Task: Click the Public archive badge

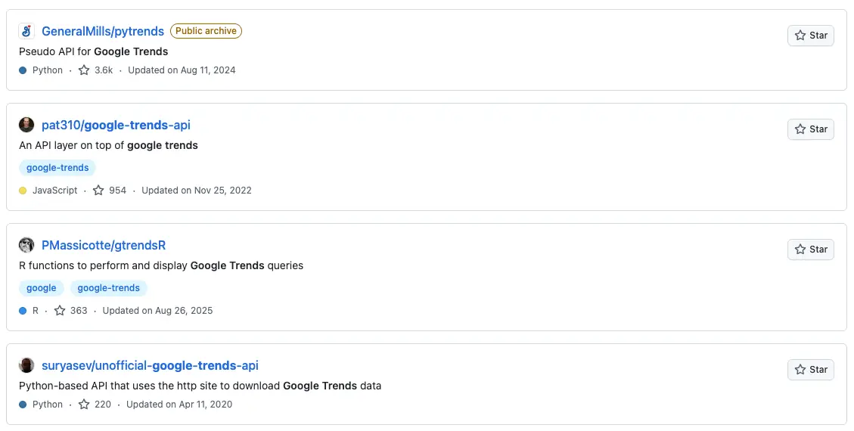Action: pos(206,31)
